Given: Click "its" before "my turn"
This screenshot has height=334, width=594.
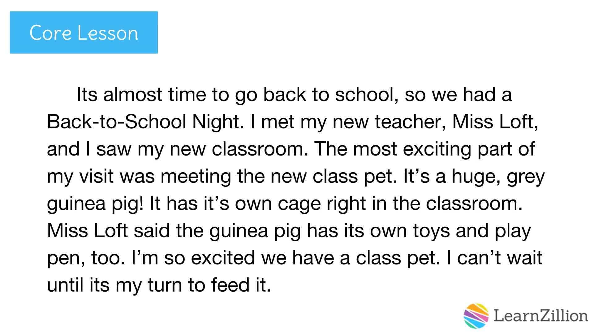Looking at the screenshot, I should click(99, 285).
